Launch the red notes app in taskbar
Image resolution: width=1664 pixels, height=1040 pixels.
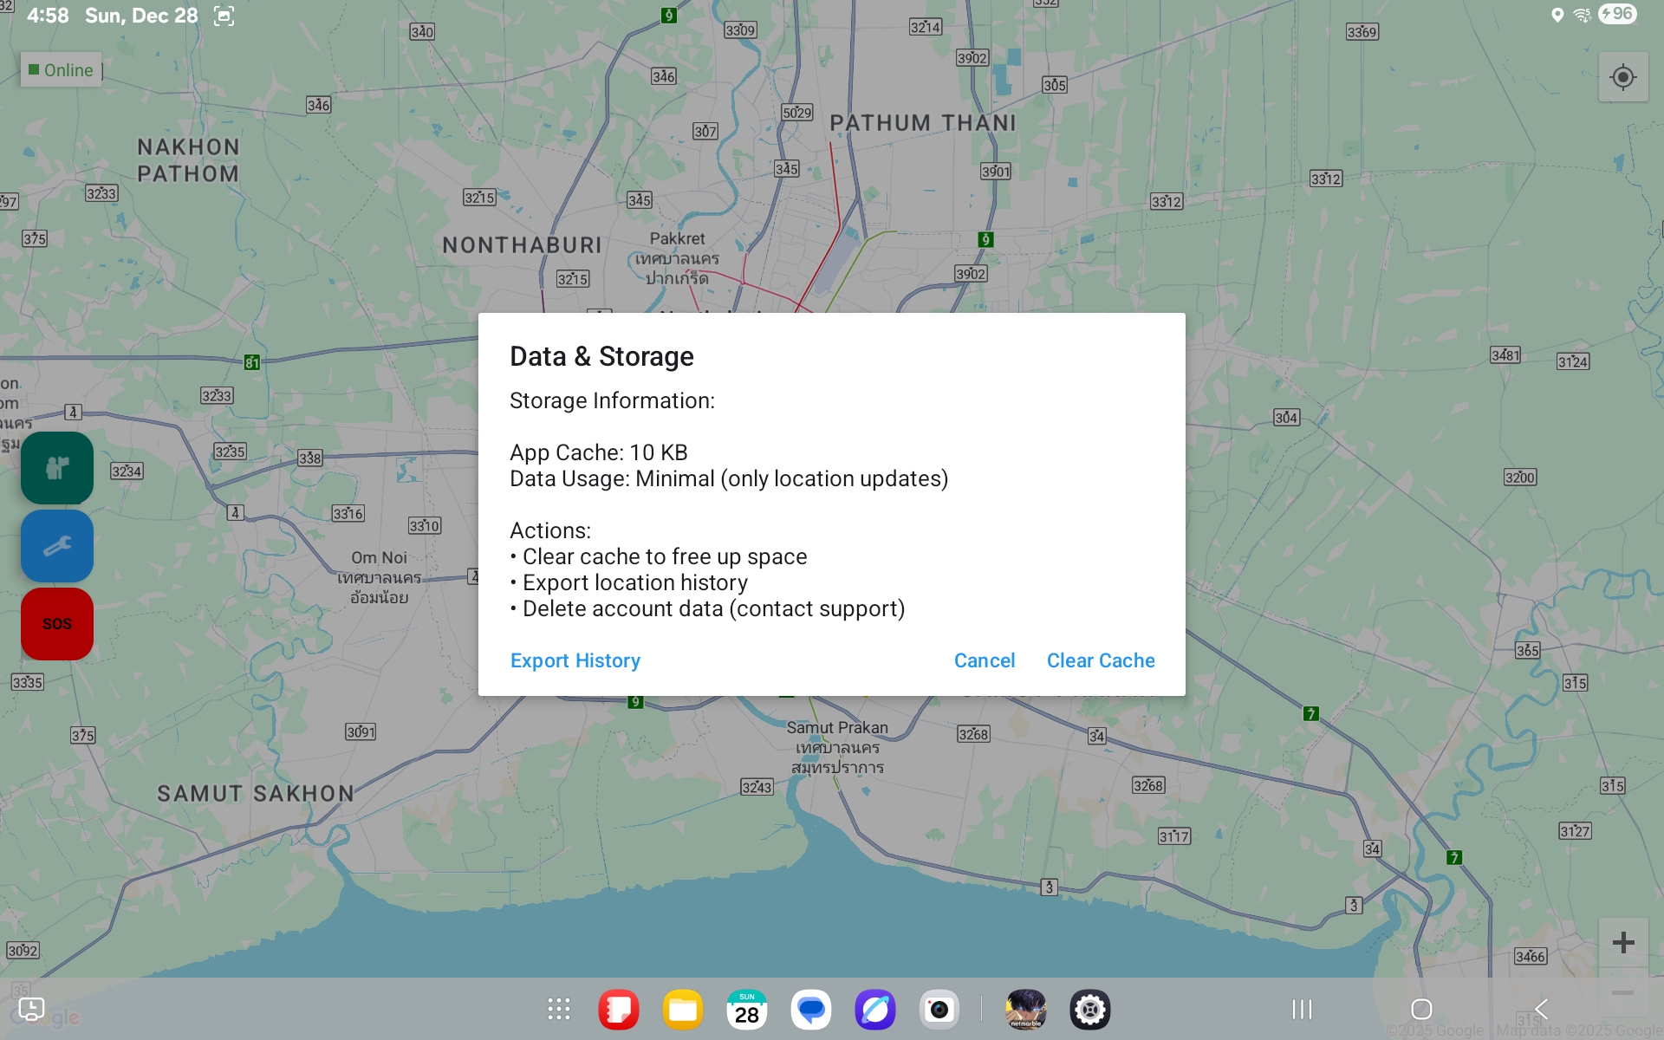[x=619, y=1010]
